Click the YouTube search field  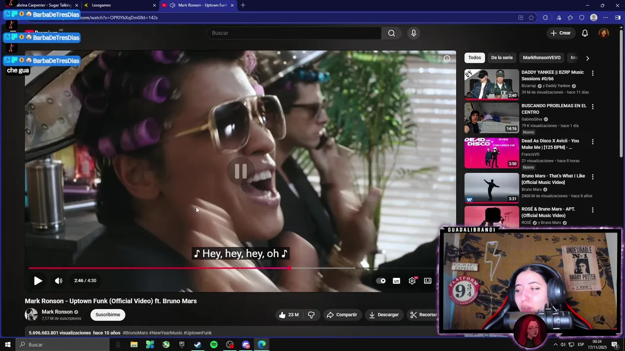294,33
